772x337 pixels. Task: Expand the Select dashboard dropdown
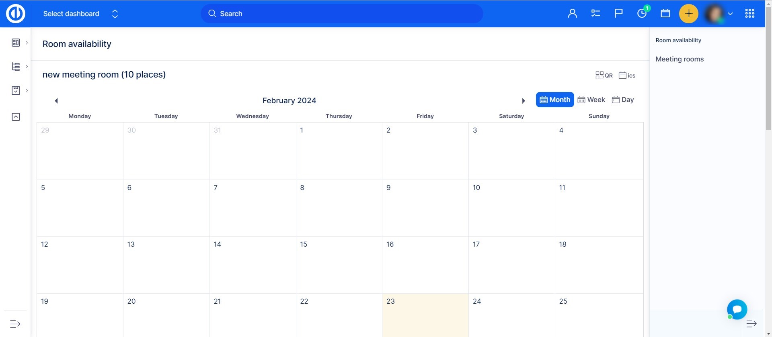[x=80, y=14]
